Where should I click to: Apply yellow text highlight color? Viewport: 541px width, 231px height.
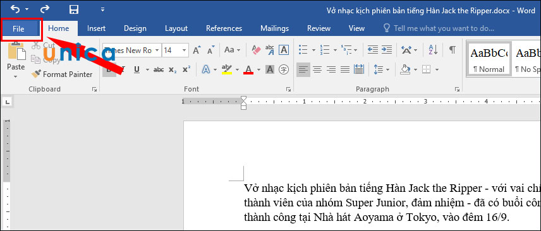coord(227,69)
